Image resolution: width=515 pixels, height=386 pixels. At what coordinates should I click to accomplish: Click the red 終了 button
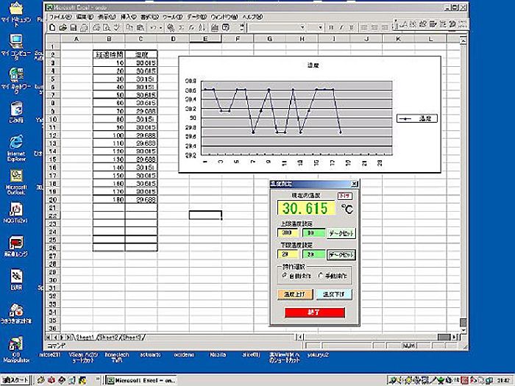[314, 312]
